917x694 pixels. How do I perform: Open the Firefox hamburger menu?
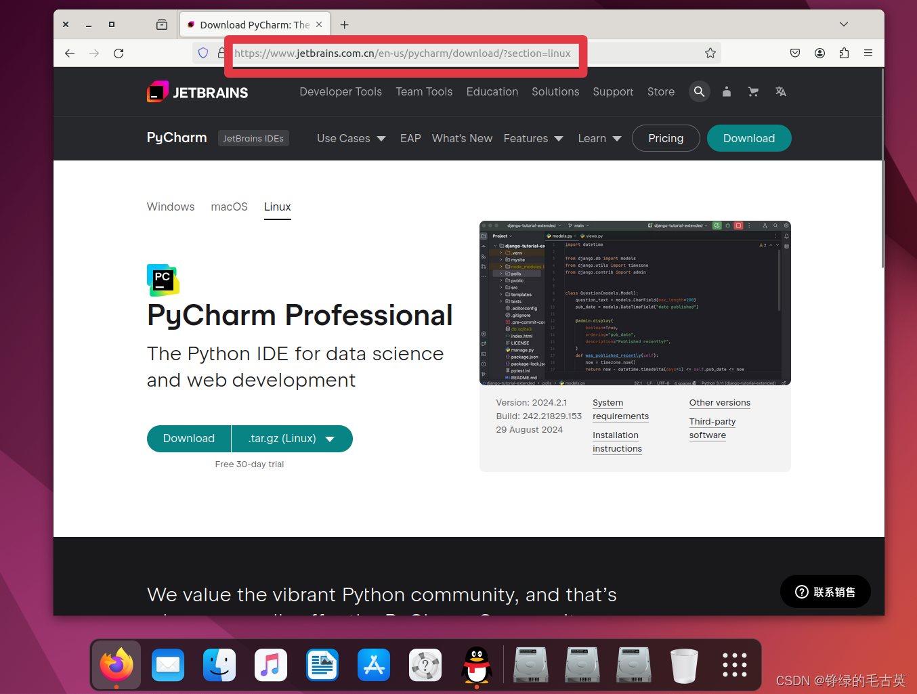click(868, 53)
